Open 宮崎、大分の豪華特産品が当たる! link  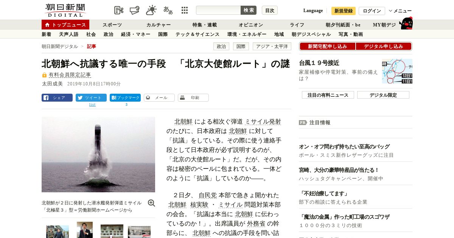pos(339,170)
